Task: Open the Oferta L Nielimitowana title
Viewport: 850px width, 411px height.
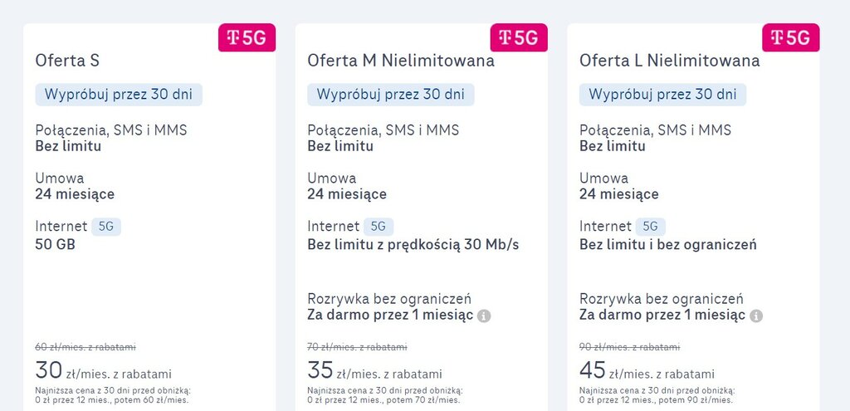Action: (x=670, y=60)
